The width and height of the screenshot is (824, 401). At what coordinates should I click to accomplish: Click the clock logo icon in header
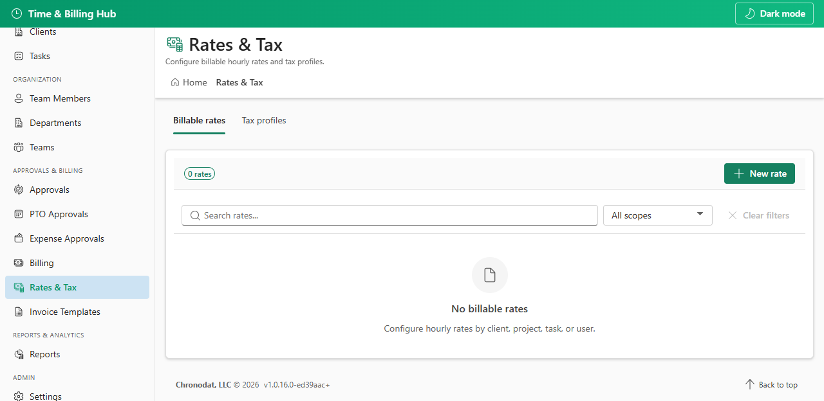pyautogui.click(x=17, y=13)
